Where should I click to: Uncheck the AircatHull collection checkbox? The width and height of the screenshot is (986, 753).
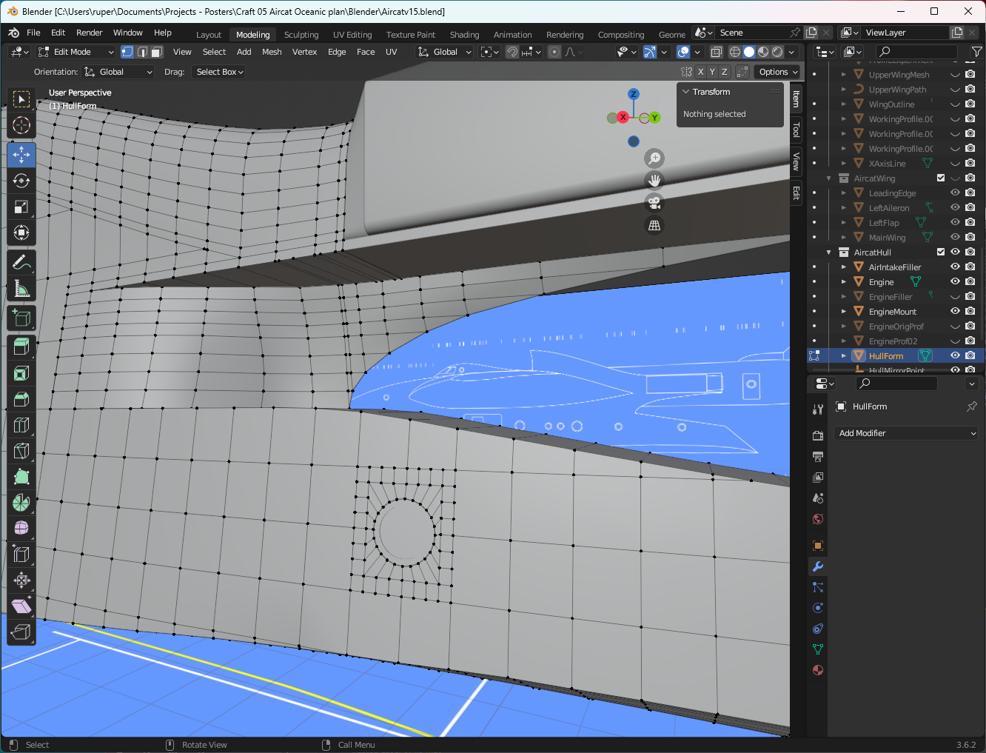point(941,252)
